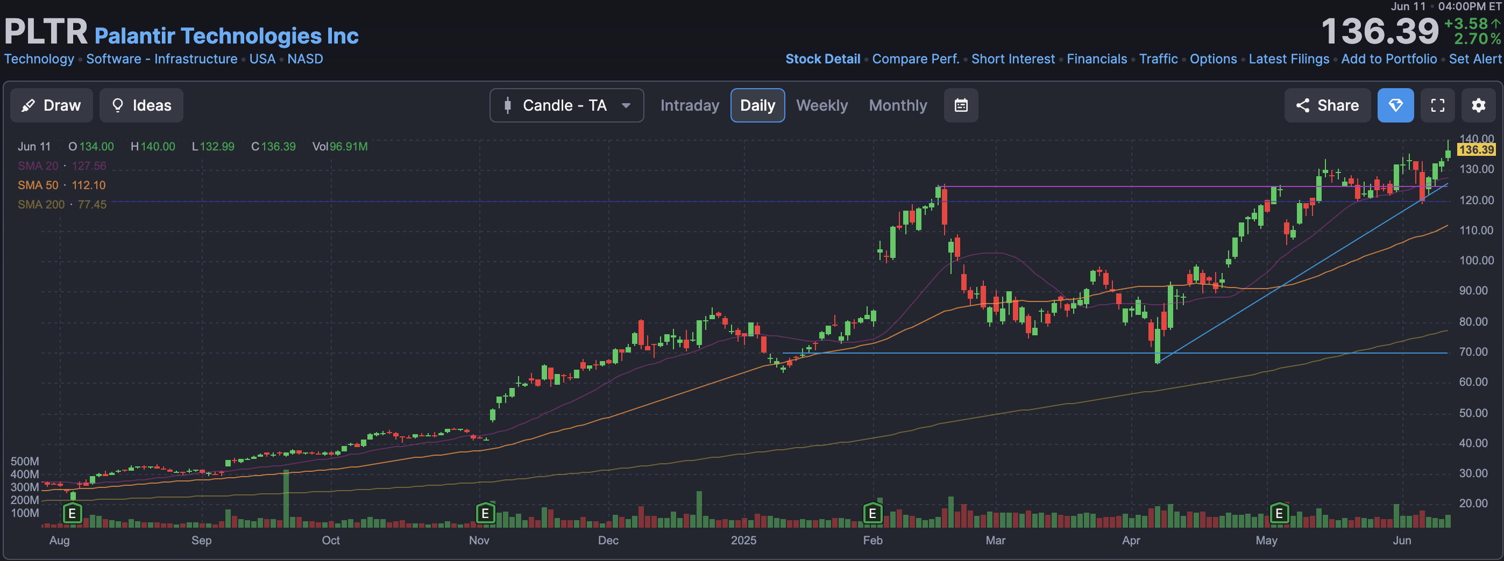Click the Share chart button

point(1327,105)
